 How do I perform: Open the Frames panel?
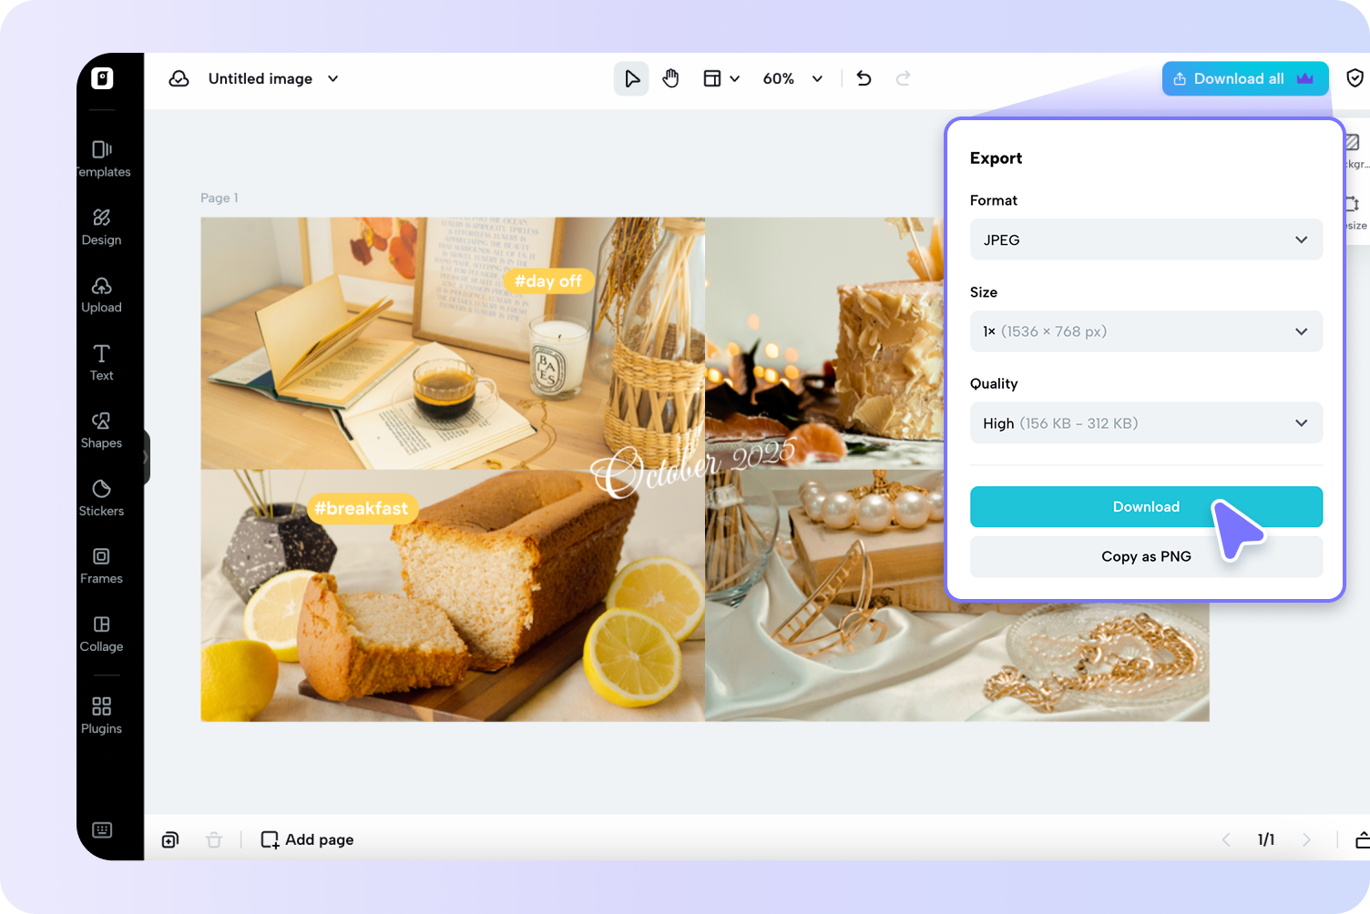tap(102, 566)
